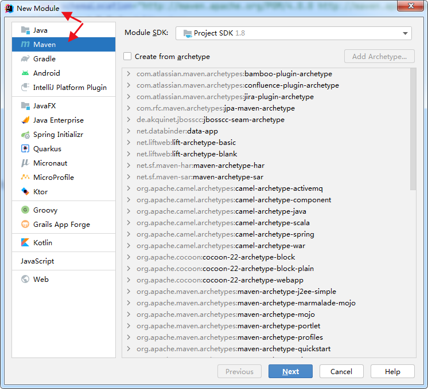
Task: Click the MicroProfile icon
Action: 25,177
